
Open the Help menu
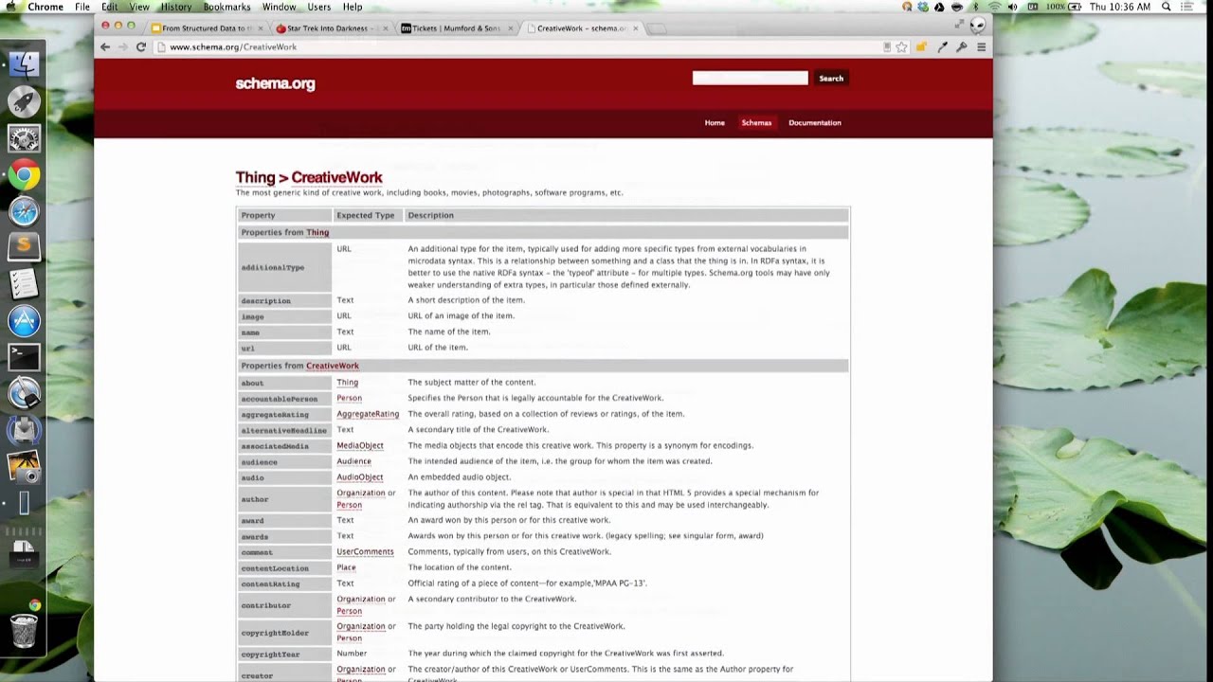pyautogui.click(x=353, y=7)
